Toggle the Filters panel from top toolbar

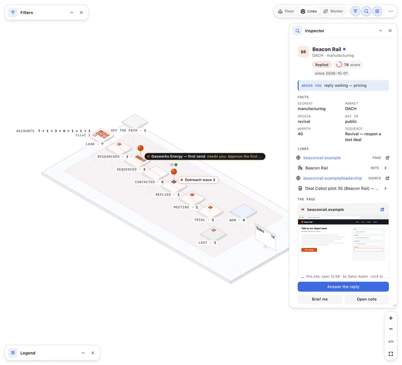[355, 11]
